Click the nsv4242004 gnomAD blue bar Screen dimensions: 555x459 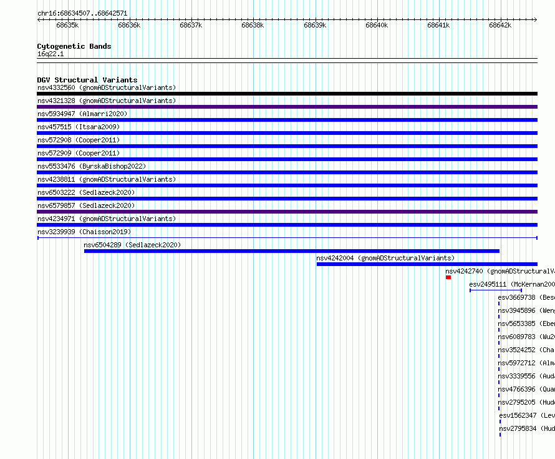tap(427, 264)
